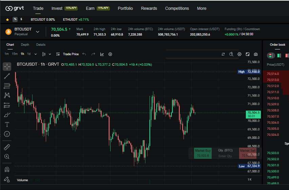Screen dimensions: 289x190
Task: Show only asks in order book
Action: [x=287, y=56]
